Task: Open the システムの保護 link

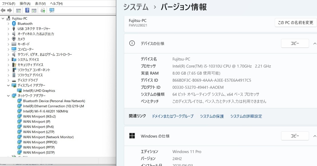Action: (x=212, y=116)
